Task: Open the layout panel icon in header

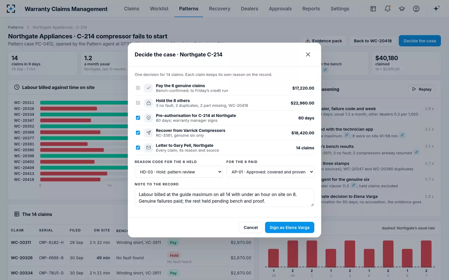Action: pos(373,9)
